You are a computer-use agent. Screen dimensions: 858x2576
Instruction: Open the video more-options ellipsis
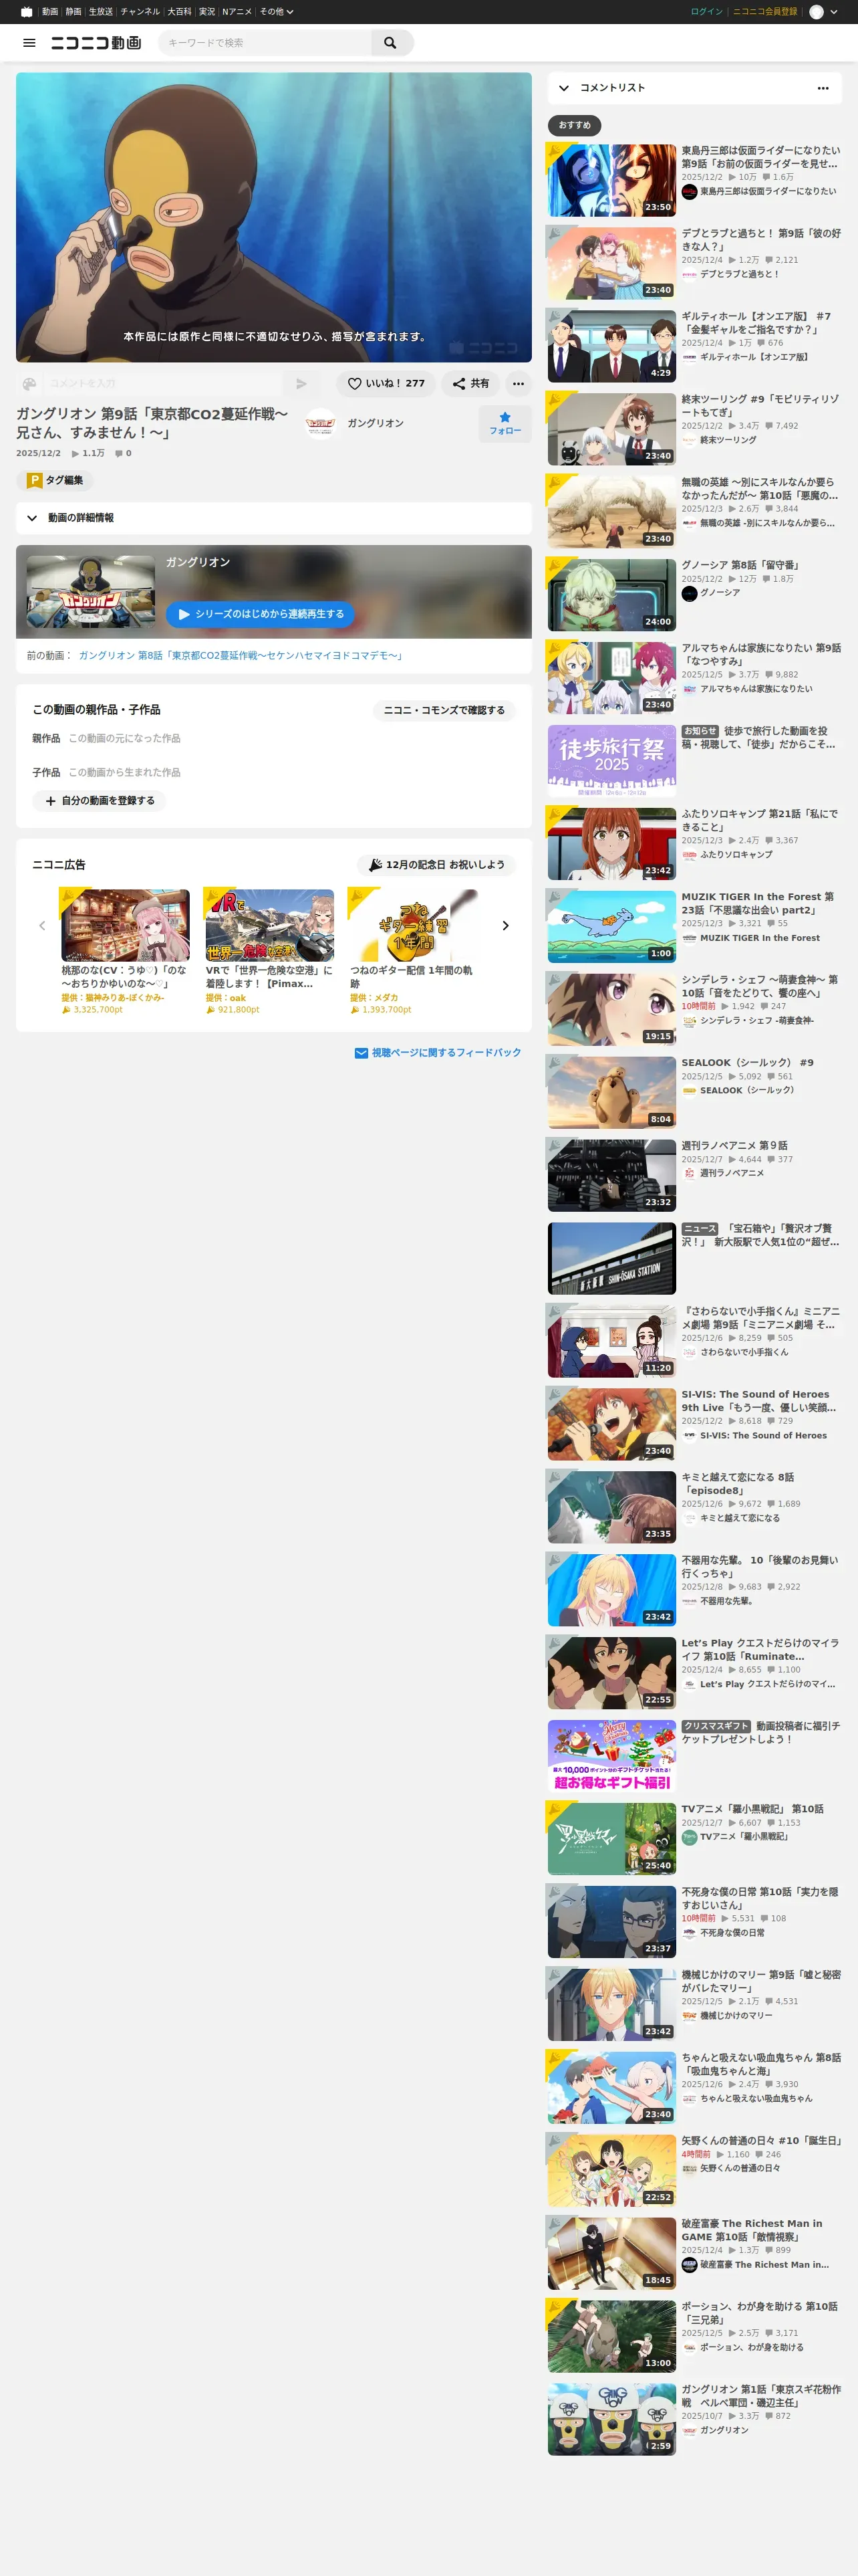[x=517, y=383]
